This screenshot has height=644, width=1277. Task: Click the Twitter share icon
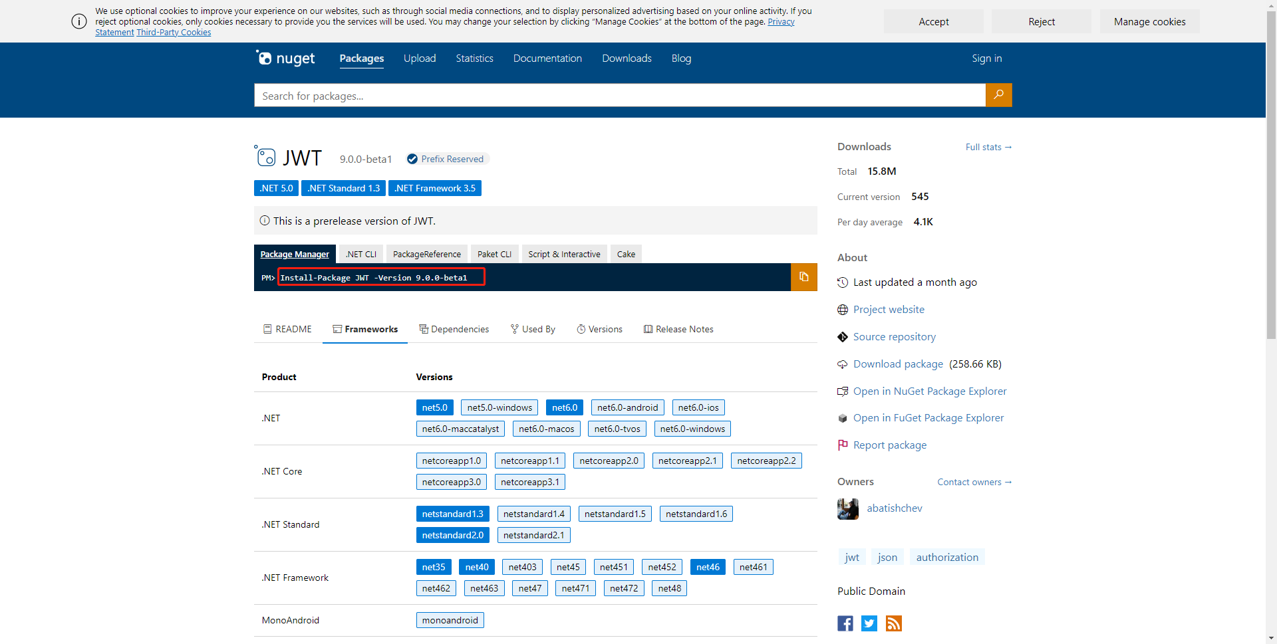869,623
